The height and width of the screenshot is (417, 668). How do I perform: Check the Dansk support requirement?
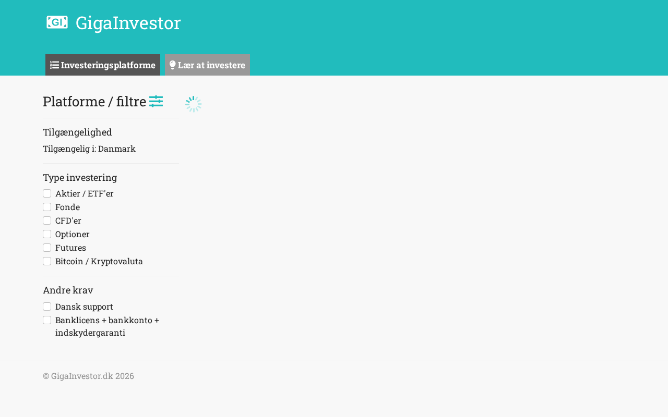point(47,306)
